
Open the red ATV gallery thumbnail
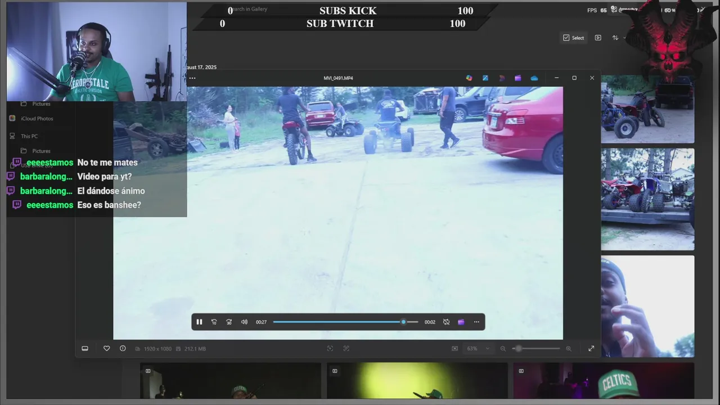[x=647, y=110]
